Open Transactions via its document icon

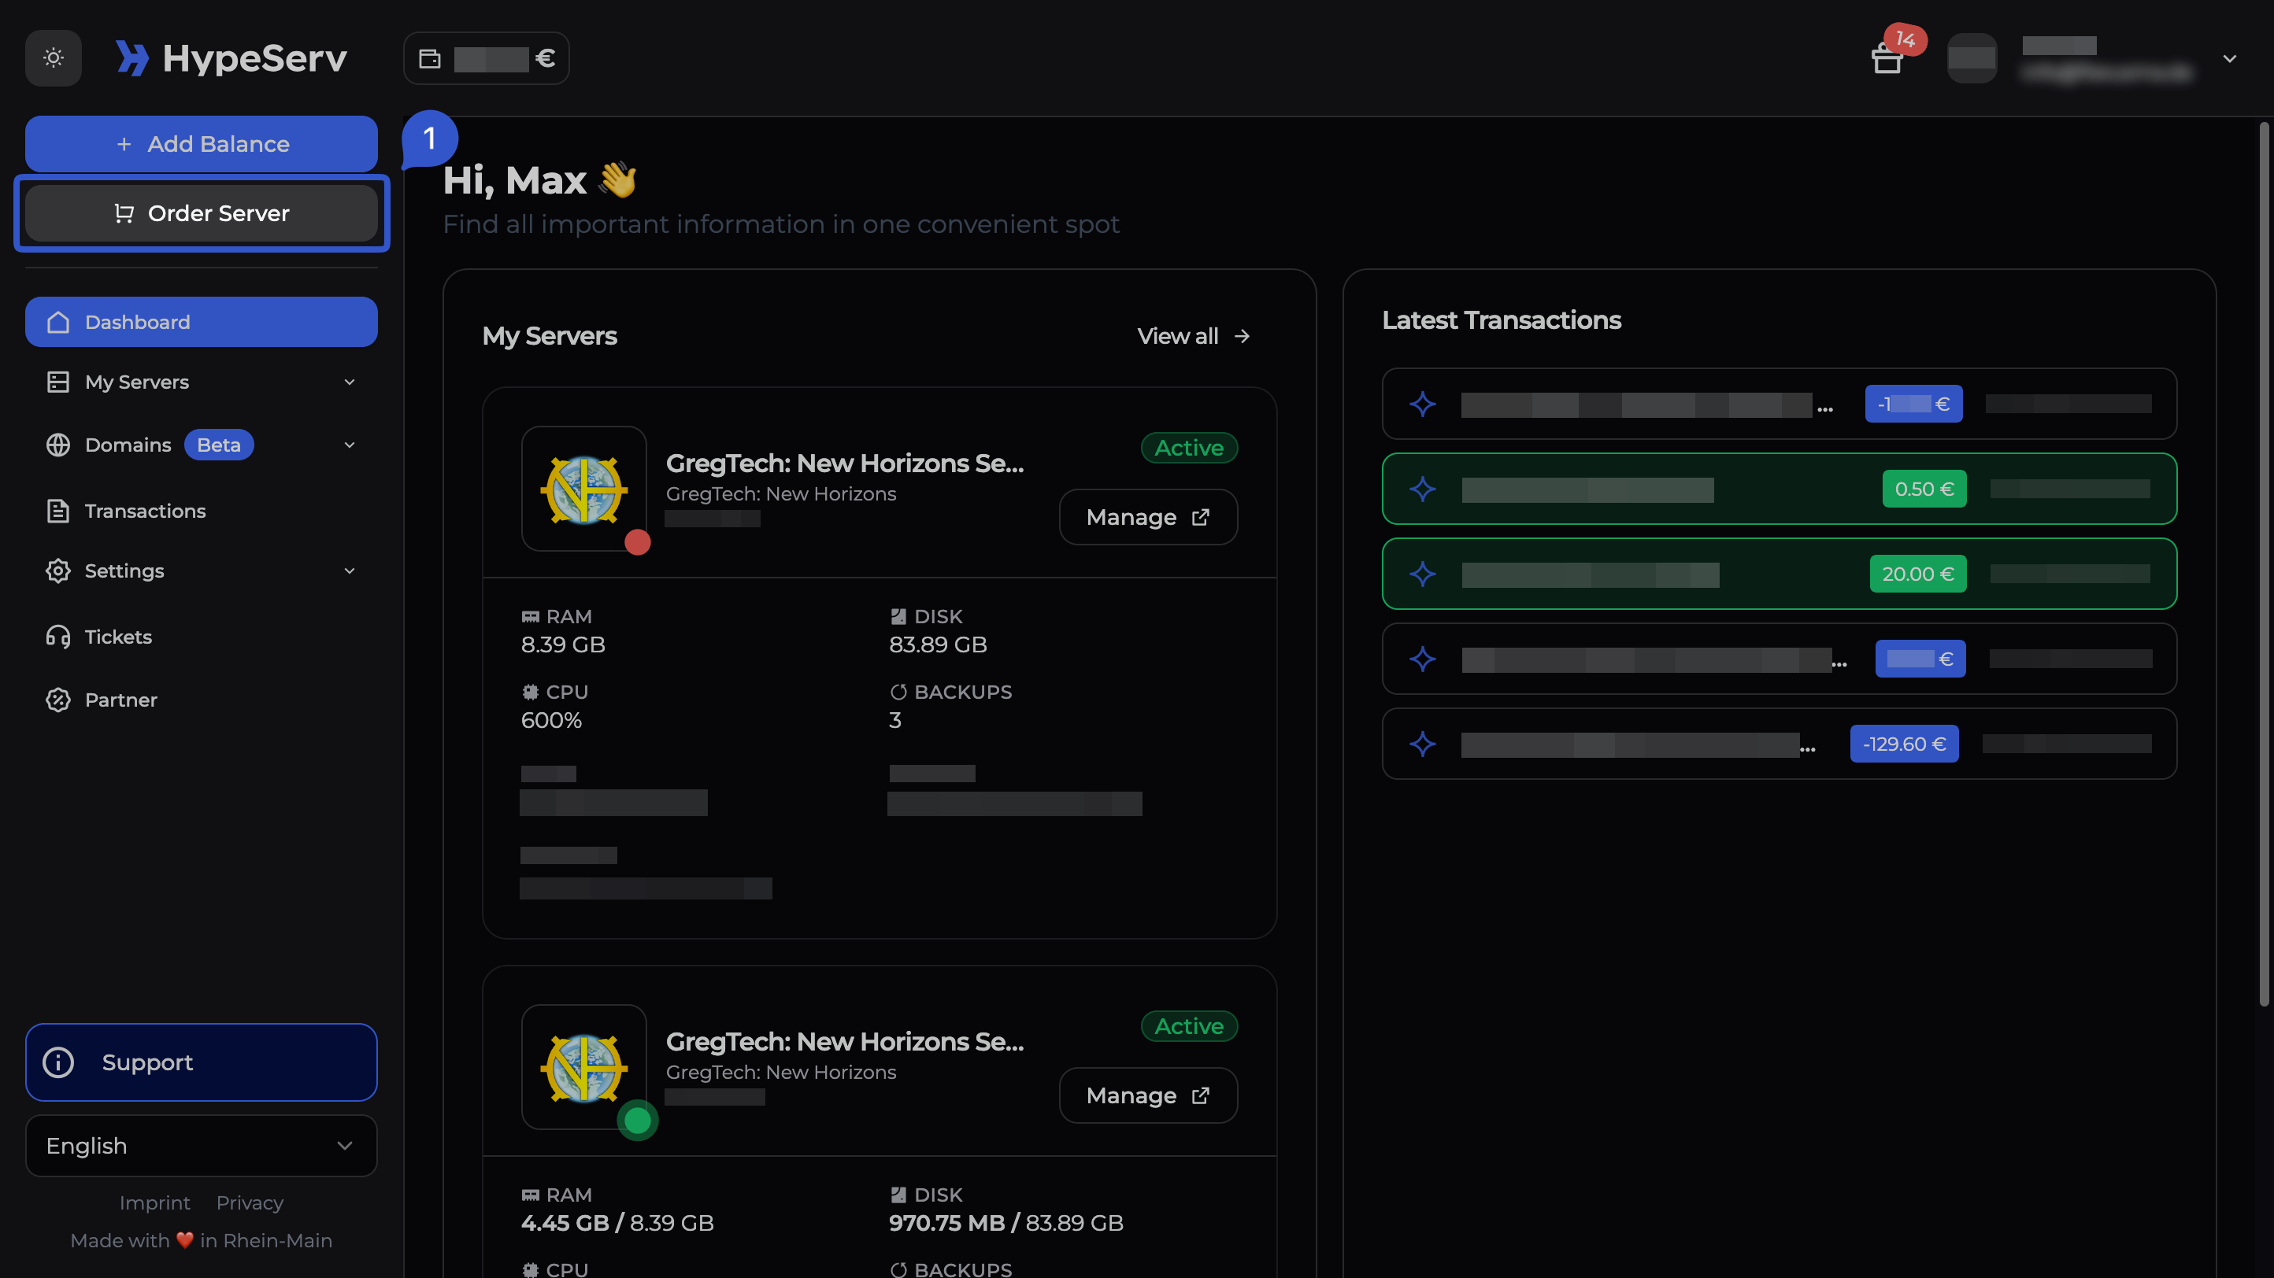(x=58, y=511)
